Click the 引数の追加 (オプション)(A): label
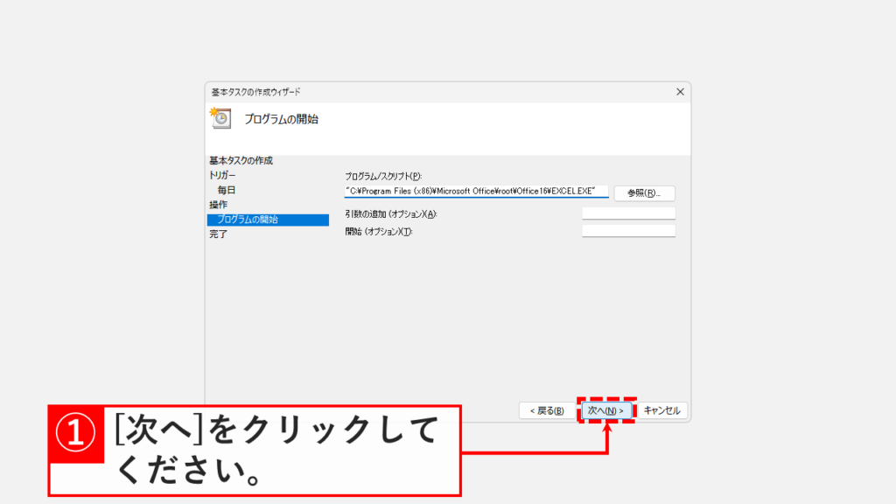The image size is (896, 504). (x=391, y=214)
